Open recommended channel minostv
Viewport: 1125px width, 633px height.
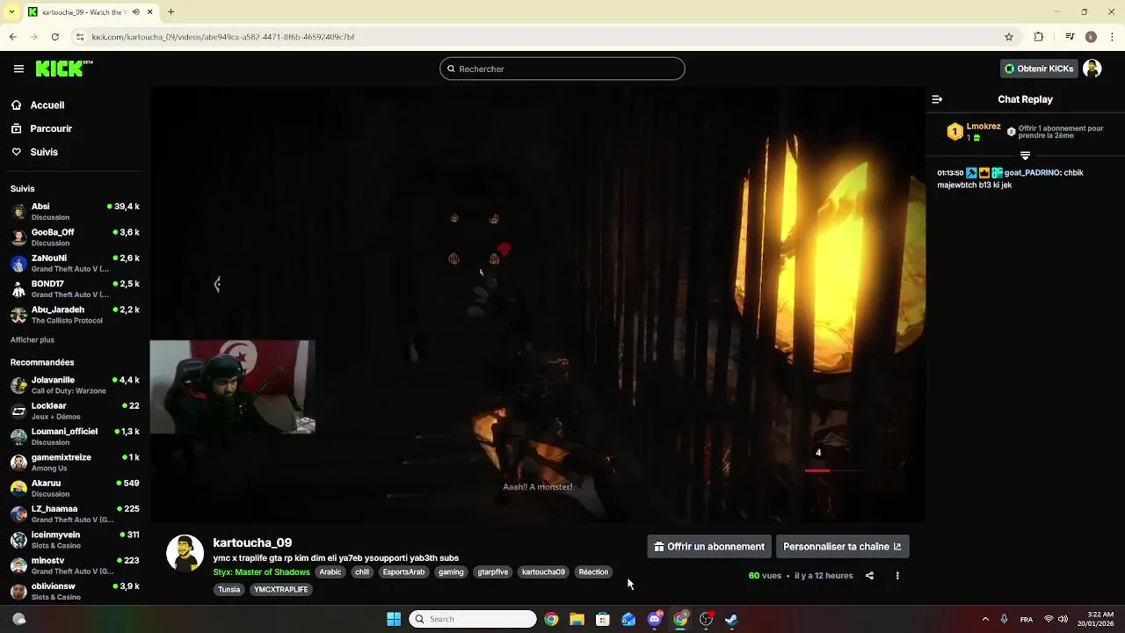(x=74, y=565)
